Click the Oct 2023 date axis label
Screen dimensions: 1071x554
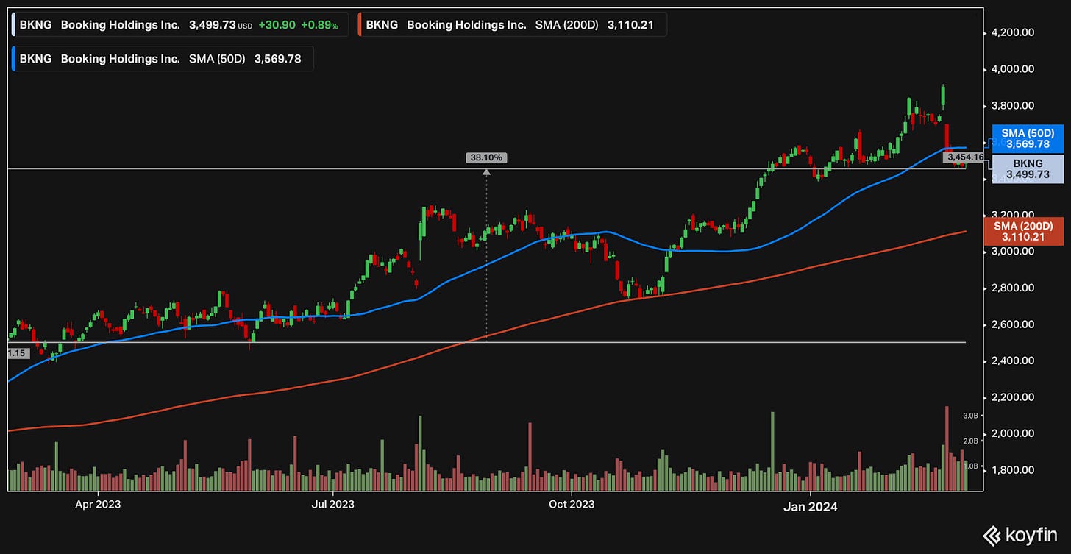[x=572, y=506]
